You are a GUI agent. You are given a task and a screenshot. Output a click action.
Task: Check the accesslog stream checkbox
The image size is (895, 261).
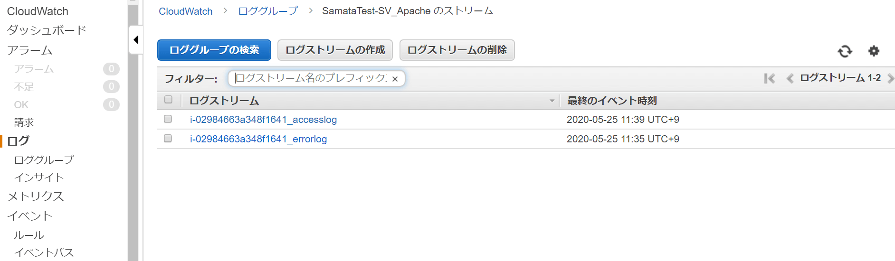pos(168,119)
